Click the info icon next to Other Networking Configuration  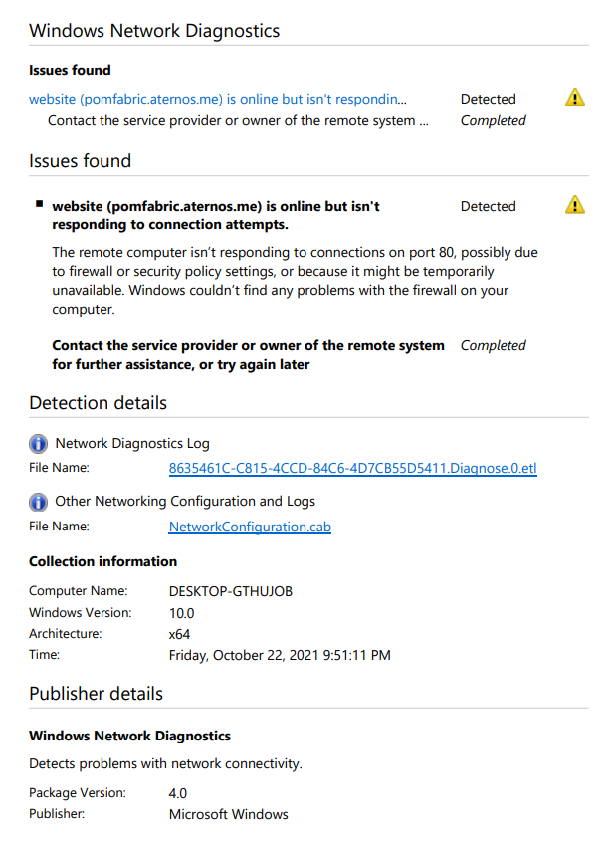coord(38,502)
